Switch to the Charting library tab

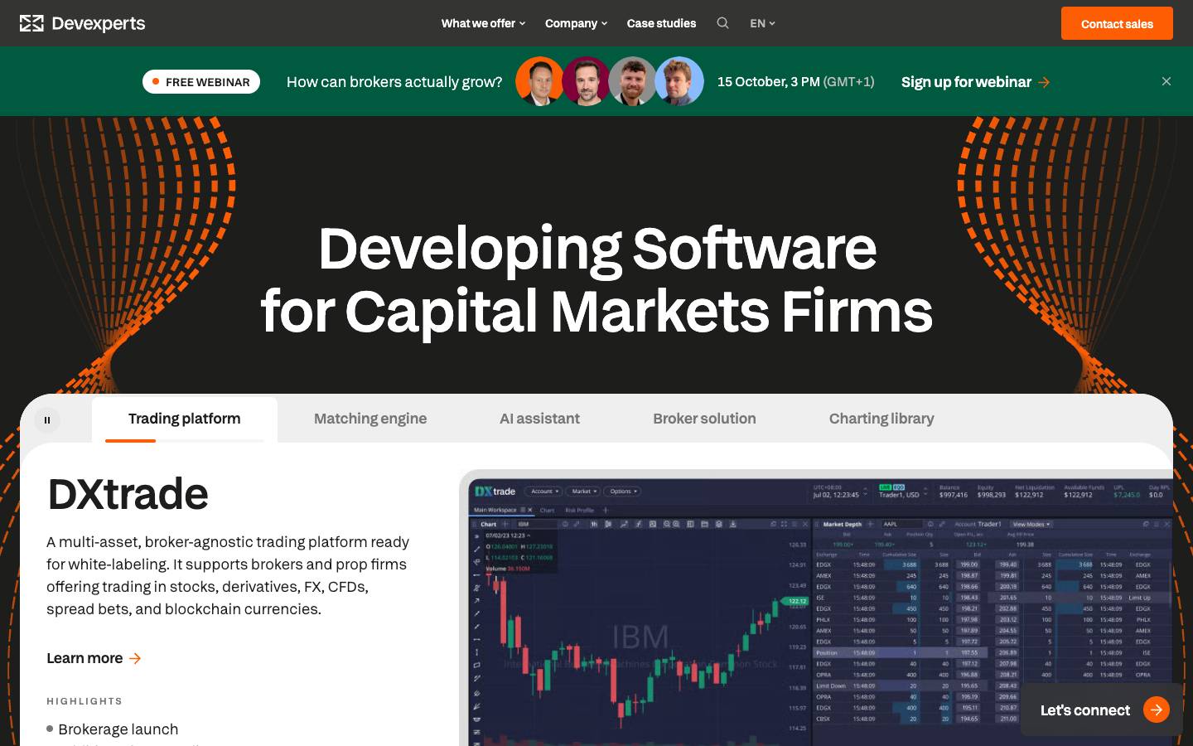point(881,419)
